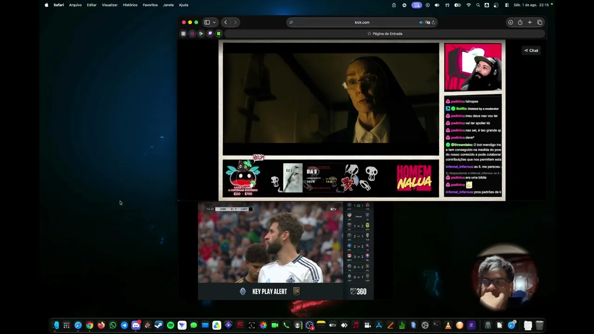This screenshot has width=594, height=334.
Task: Open Discord from the Dock
Action: [136, 325]
